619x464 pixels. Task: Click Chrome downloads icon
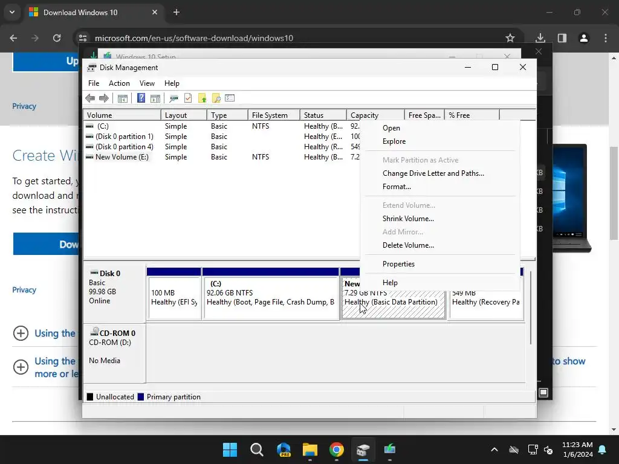click(x=540, y=38)
